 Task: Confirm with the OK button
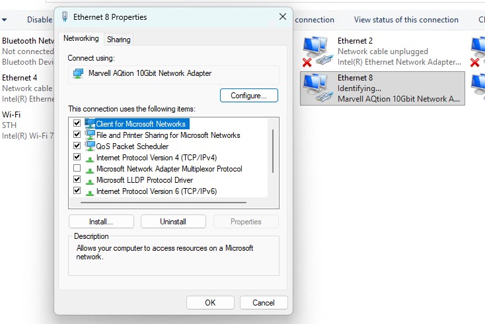tap(210, 302)
